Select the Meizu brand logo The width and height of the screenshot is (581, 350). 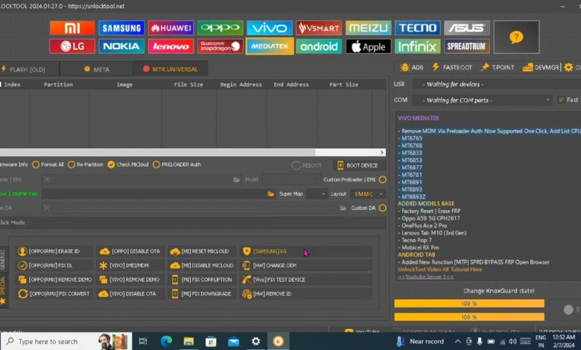click(368, 28)
